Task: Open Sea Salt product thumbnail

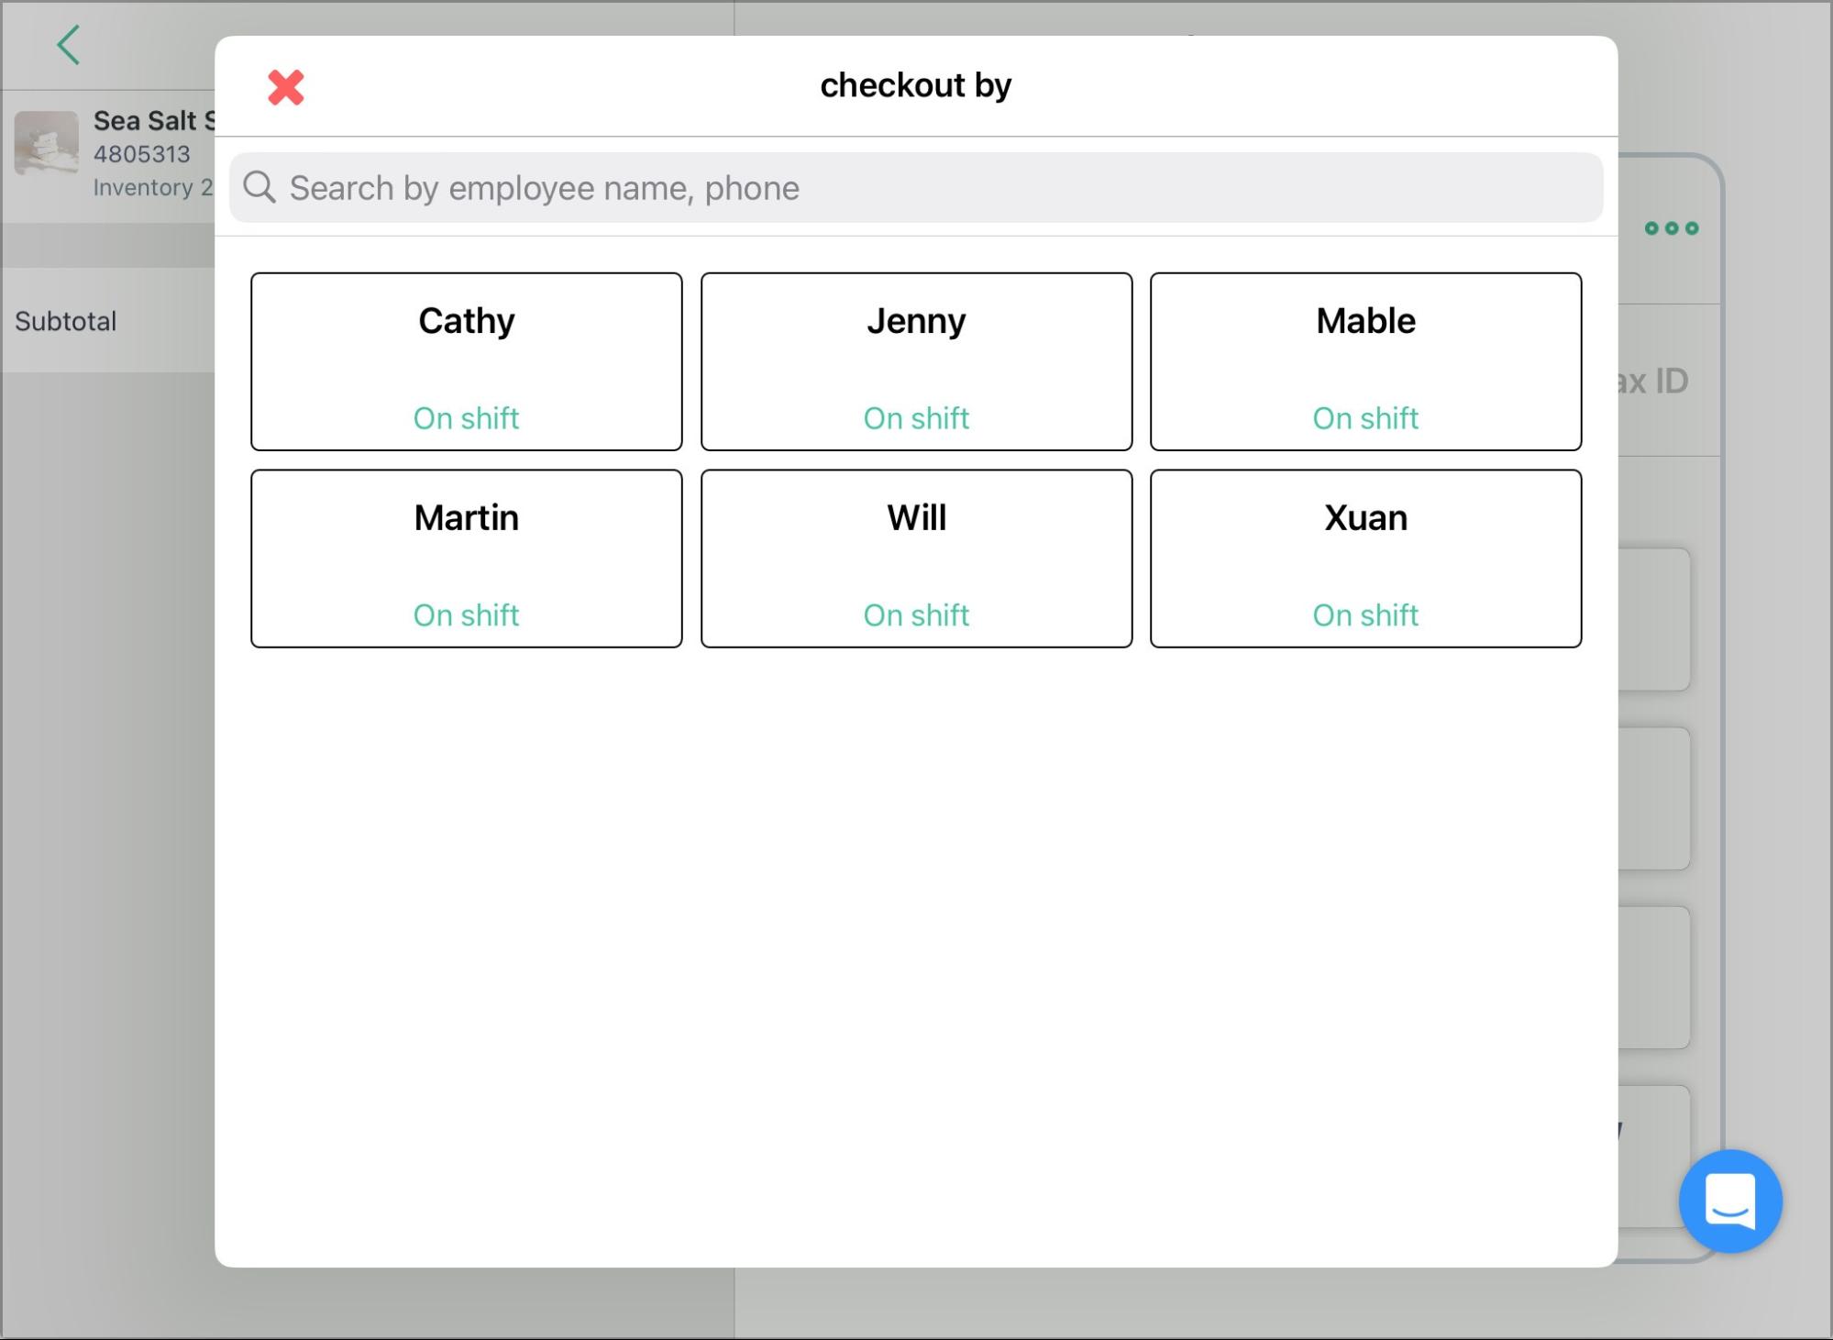Action: coord(46,142)
